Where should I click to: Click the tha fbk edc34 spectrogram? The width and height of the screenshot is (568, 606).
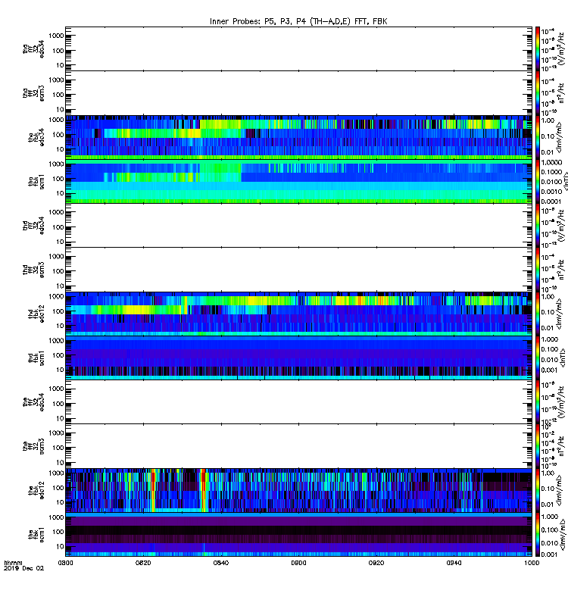(298, 138)
